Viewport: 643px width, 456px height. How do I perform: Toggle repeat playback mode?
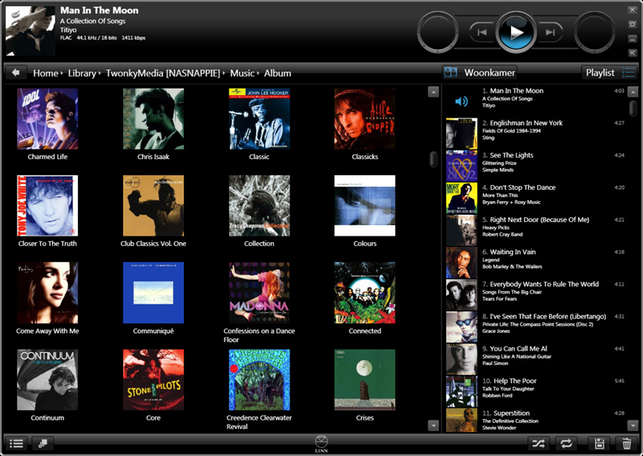[x=567, y=443]
